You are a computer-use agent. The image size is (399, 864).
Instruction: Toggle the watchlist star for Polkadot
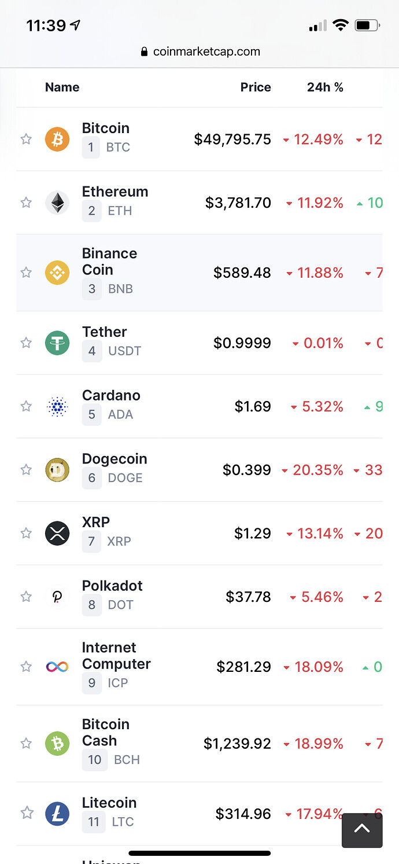[26, 596]
